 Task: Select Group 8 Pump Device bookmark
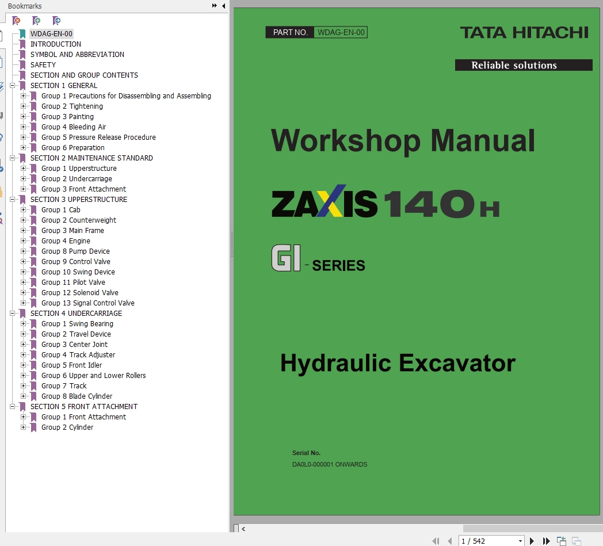point(75,251)
